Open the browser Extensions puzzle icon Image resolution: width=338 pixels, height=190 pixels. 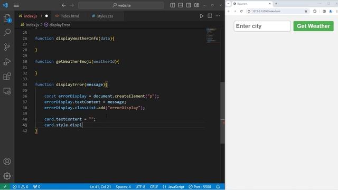(315, 11)
